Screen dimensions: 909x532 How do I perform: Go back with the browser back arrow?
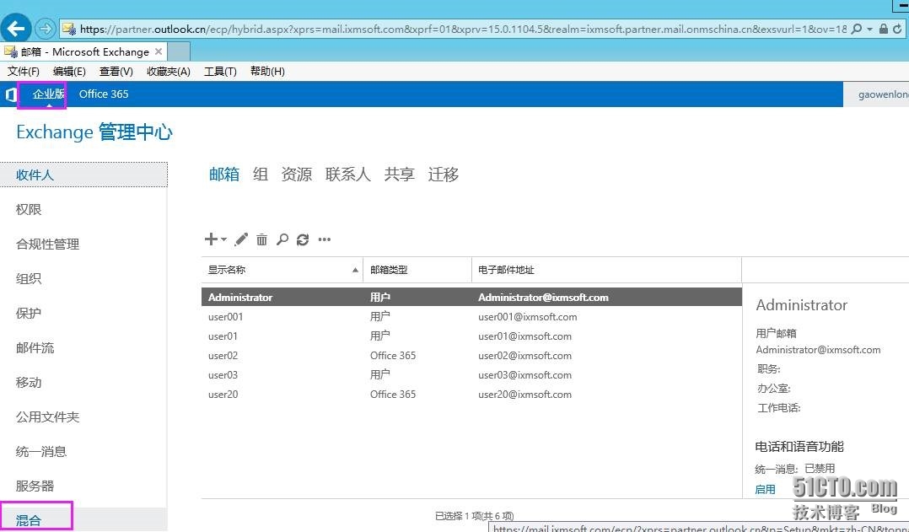coord(16,28)
